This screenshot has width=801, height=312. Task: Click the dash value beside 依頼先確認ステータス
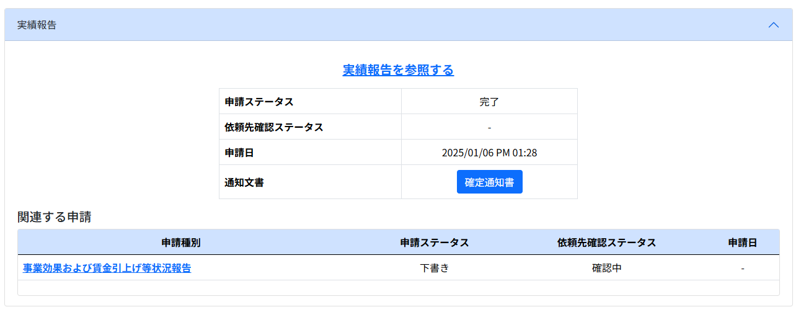[x=489, y=127]
